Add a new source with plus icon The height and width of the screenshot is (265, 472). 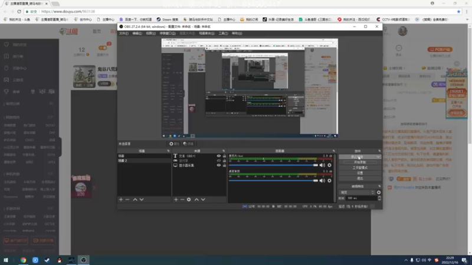point(176,200)
